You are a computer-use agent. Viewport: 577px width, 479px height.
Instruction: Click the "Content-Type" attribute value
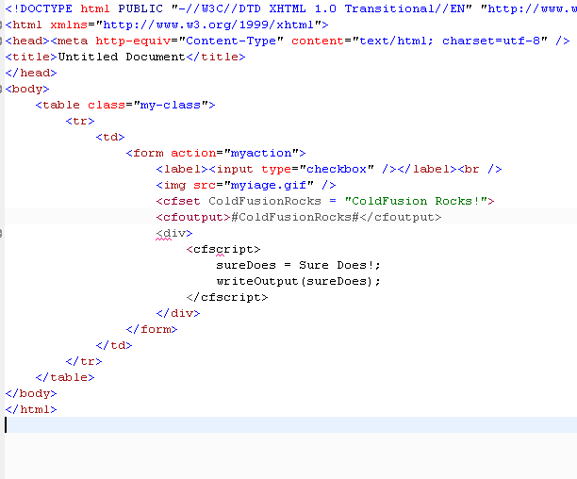click(231, 41)
